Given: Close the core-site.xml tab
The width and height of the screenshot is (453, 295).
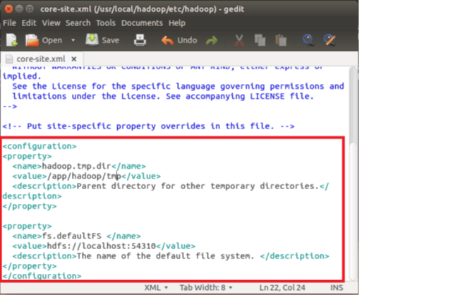Looking at the screenshot, I should [73, 59].
